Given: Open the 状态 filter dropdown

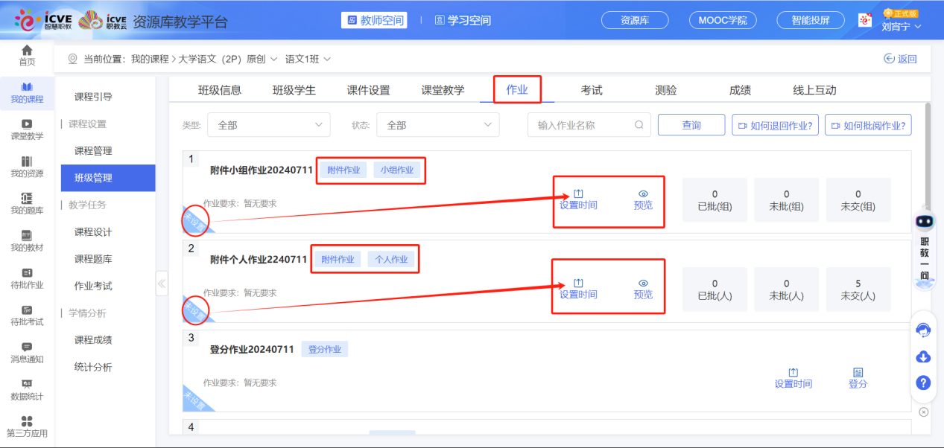Looking at the screenshot, I should tap(437, 124).
